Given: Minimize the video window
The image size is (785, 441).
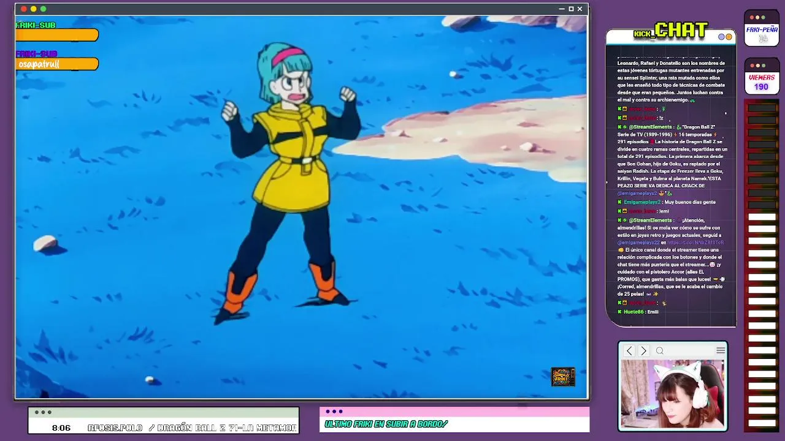Looking at the screenshot, I should click(x=562, y=9).
